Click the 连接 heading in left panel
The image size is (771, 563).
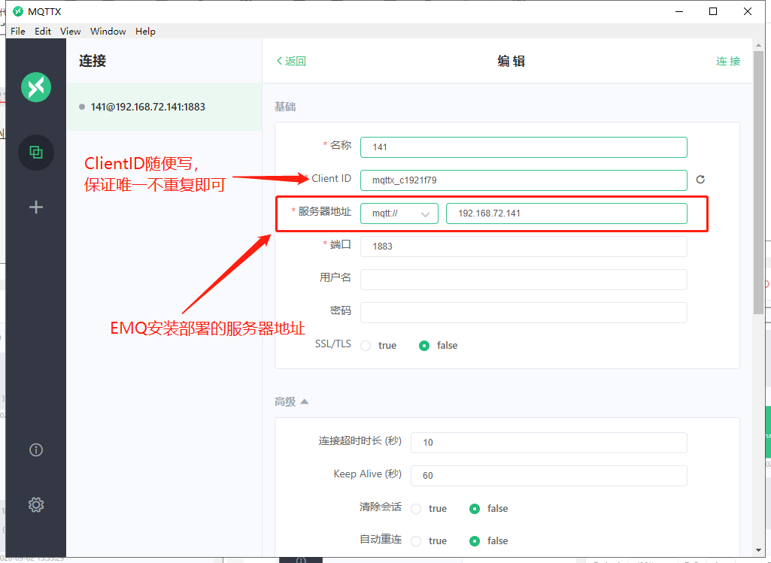pos(93,61)
